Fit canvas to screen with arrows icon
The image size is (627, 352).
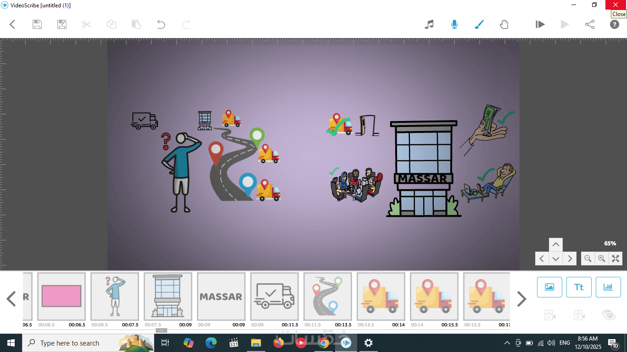616,258
